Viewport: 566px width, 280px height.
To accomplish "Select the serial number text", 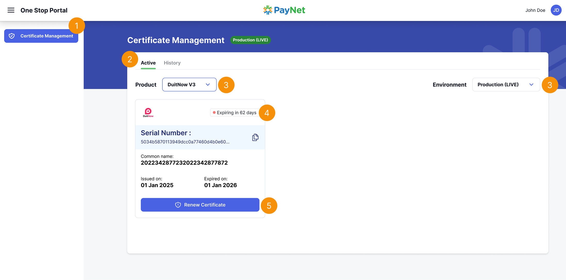I will (x=185, y=142).
